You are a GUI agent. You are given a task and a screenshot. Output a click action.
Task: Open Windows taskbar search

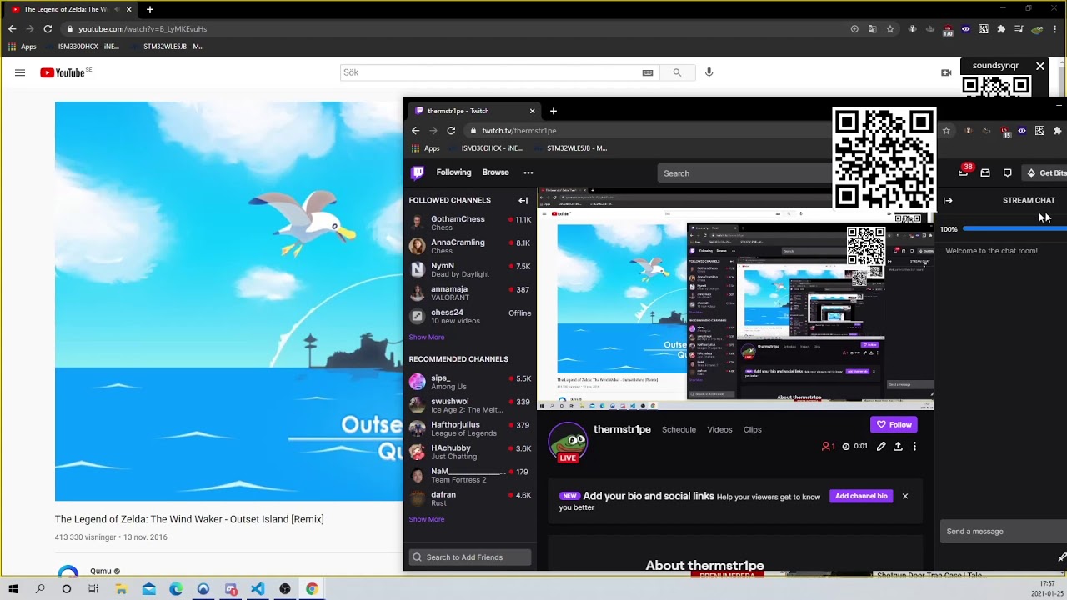pos(40,588)
